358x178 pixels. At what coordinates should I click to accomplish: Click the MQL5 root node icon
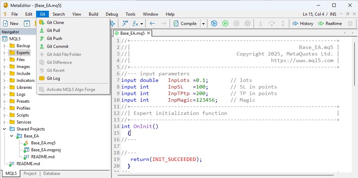5,39
